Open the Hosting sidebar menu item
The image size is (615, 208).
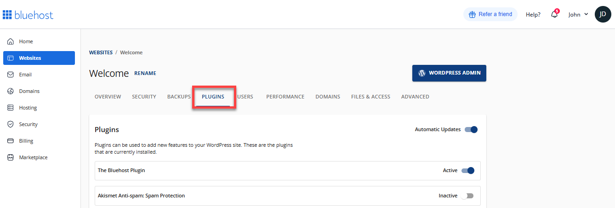pyautogui.click(x=39, y=108)
